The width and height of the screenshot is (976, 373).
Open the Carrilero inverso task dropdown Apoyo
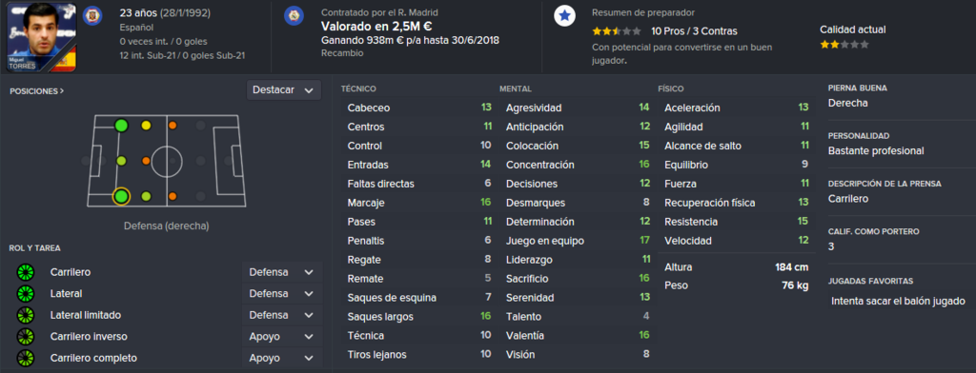coord(282,337)
